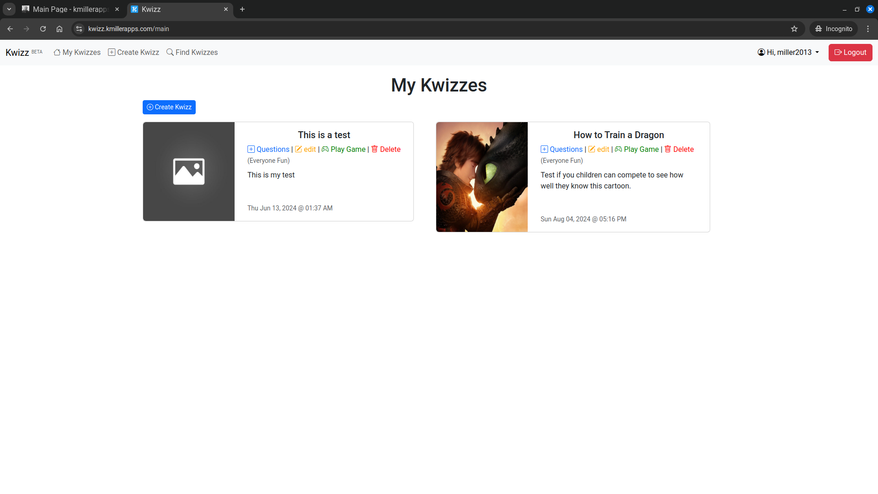878x494 pixels.
Task: Click the This is a test card title
Action: [324, 135]
